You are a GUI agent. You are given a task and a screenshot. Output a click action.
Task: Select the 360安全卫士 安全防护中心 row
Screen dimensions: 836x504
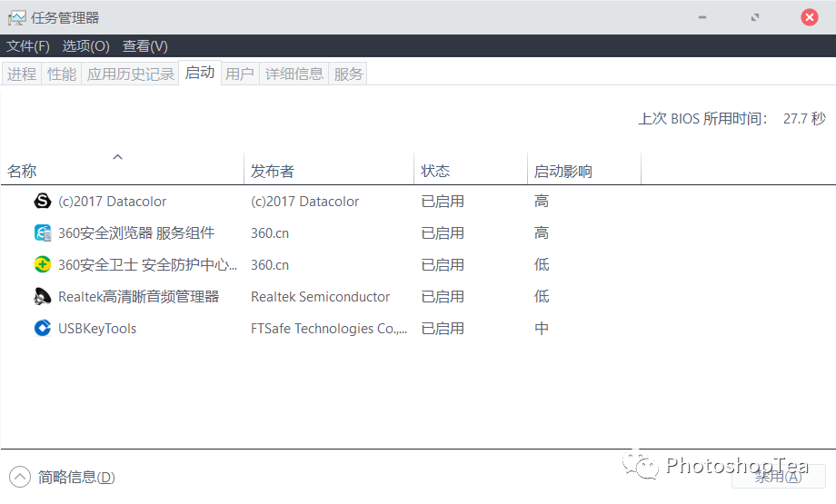pyautogui.click(x=147, y=265)
